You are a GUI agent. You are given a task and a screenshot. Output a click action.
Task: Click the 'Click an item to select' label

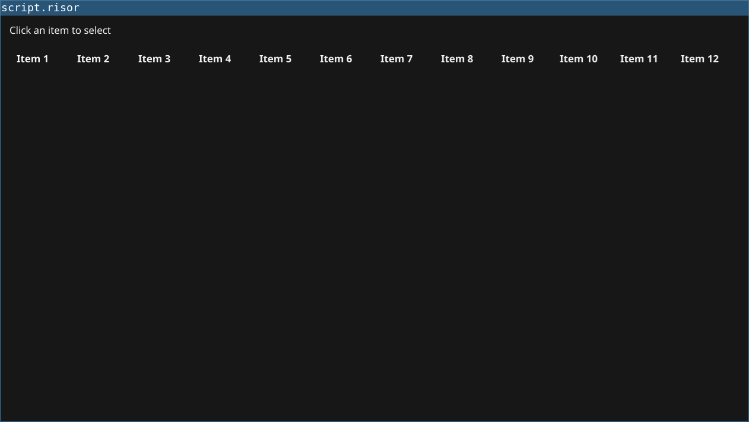pyautogui.click(x=60, y=30)
